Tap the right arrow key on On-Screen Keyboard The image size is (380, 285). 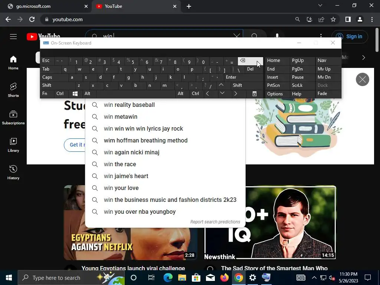(236, 94)
